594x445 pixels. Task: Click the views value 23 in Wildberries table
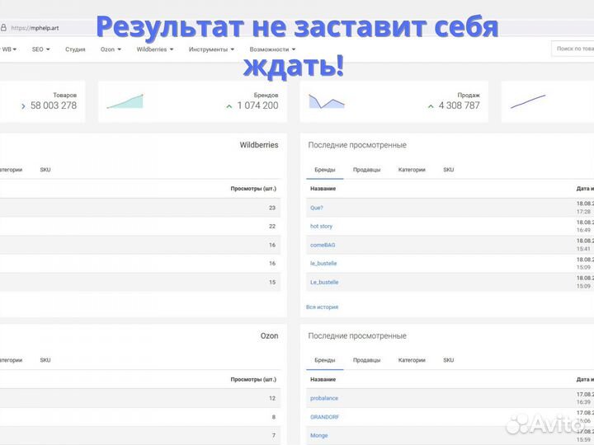click(x=272, y=208)
